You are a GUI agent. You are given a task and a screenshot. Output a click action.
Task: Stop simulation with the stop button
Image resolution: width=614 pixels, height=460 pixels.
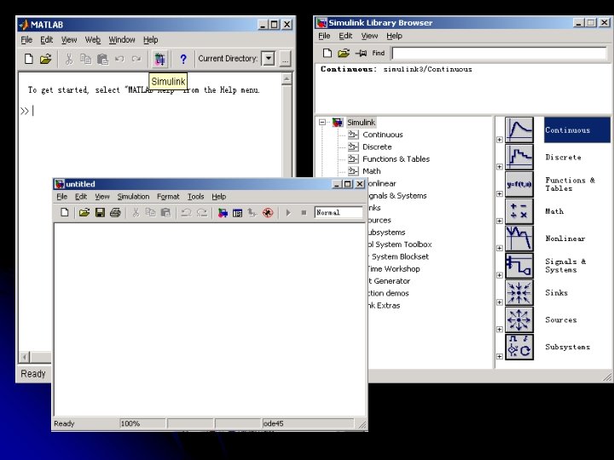[304, 212]
